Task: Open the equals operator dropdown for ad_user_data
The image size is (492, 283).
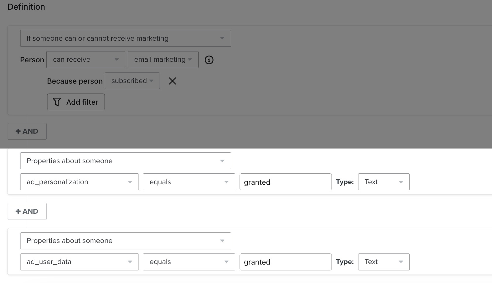Action: [x=189, y=262]
